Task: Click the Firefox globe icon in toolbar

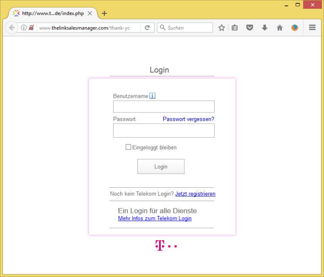Action: coord(294,27)
